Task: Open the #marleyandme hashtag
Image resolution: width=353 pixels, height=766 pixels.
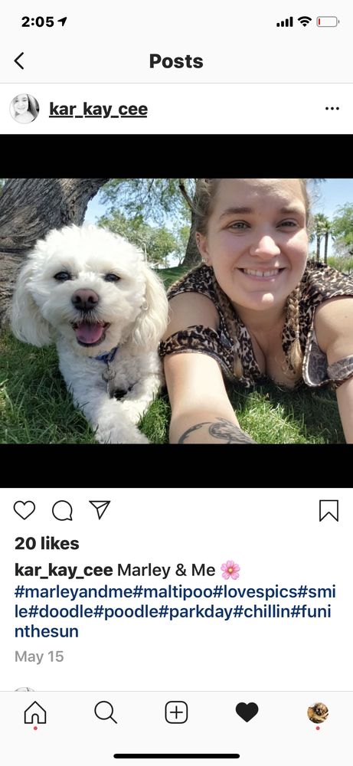Action: point(74,591)
